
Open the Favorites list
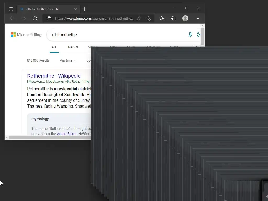tap(162, 18)
